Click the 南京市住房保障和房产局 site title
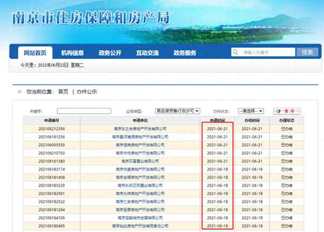 click(x=91, y=18)
